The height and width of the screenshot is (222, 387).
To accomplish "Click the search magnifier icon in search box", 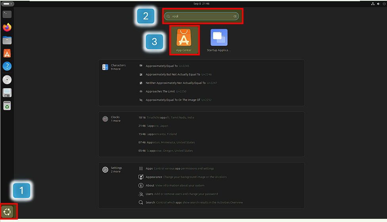I will tap(169, 16).
